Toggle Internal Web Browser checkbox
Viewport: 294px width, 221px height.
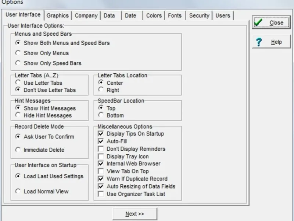[101, 164]
